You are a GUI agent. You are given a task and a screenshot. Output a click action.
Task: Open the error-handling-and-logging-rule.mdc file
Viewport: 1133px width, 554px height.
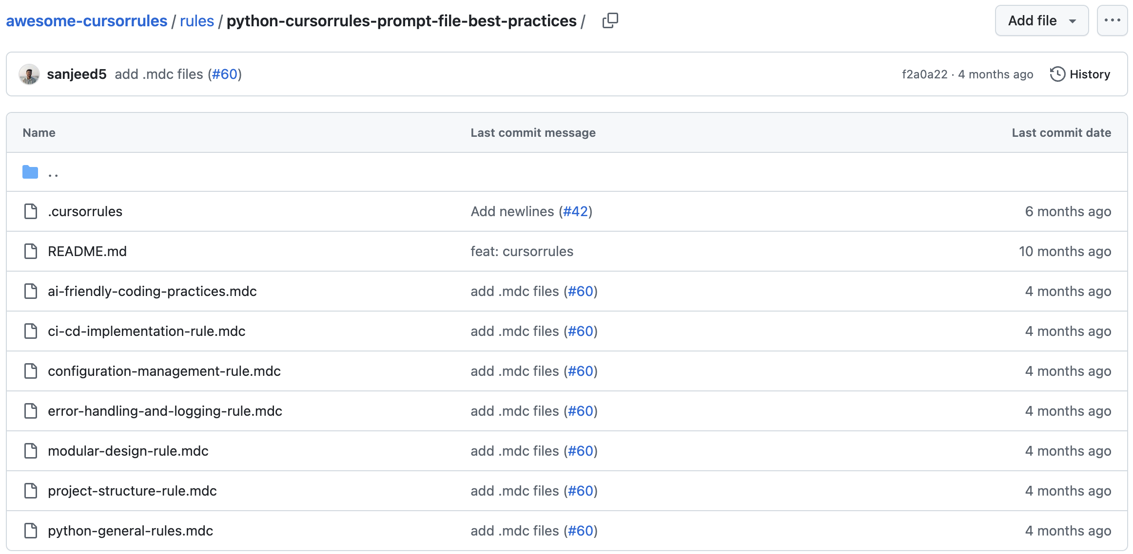[x=164, y=411]
